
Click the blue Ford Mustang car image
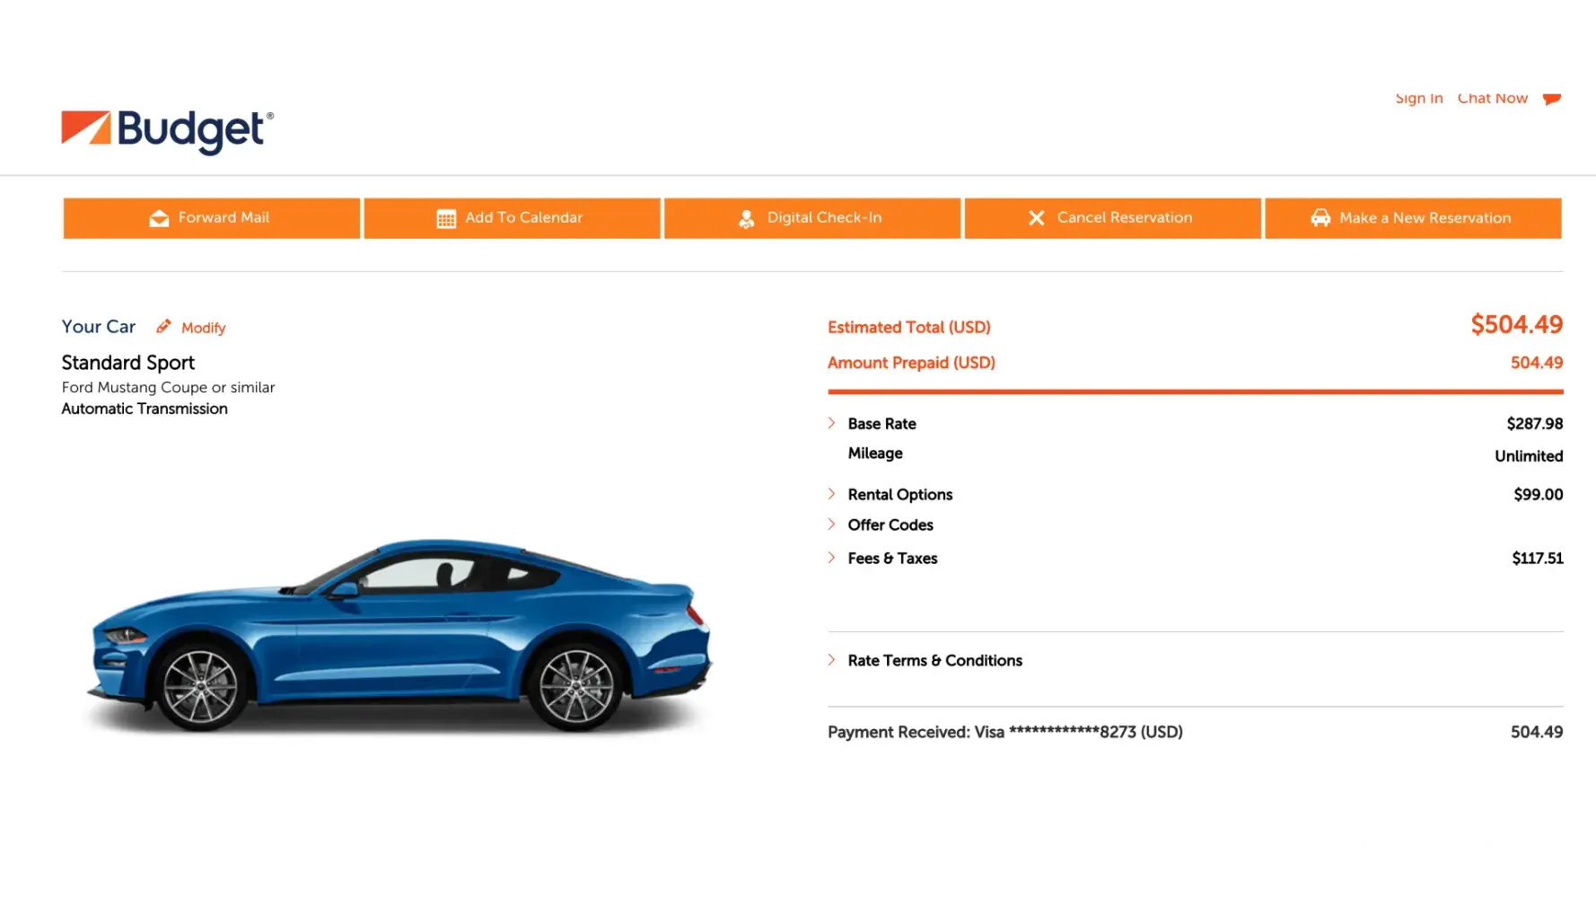pyautogui.click(x=400, y=636)
